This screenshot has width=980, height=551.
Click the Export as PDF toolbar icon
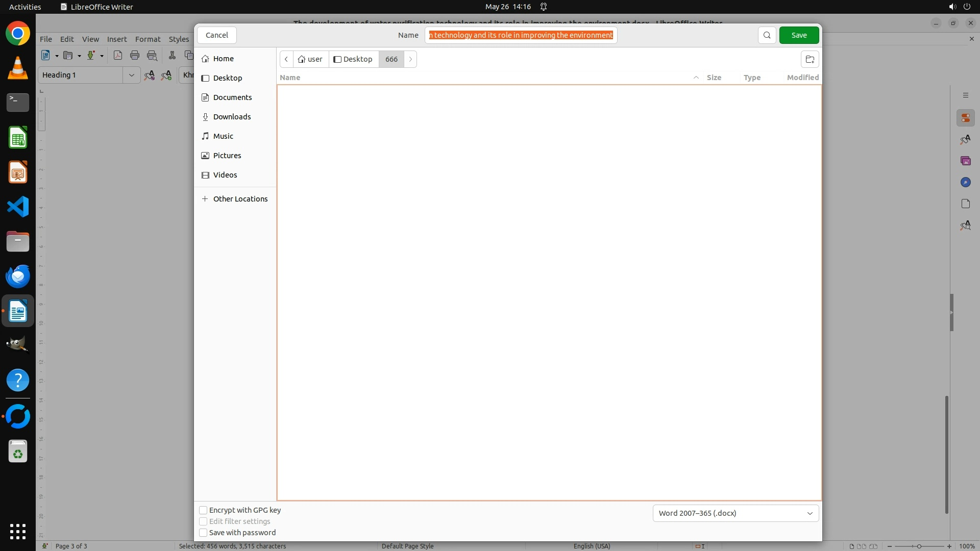[x=118, y=56]
